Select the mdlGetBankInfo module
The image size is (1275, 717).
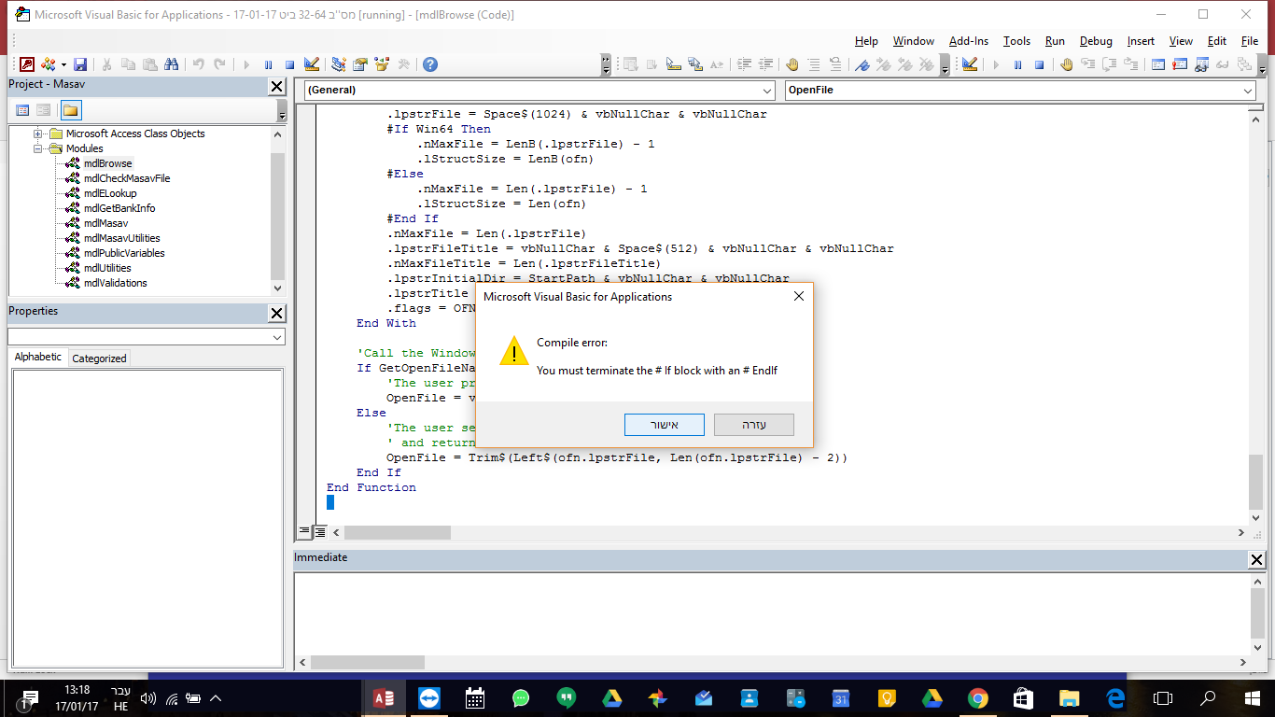119,208
